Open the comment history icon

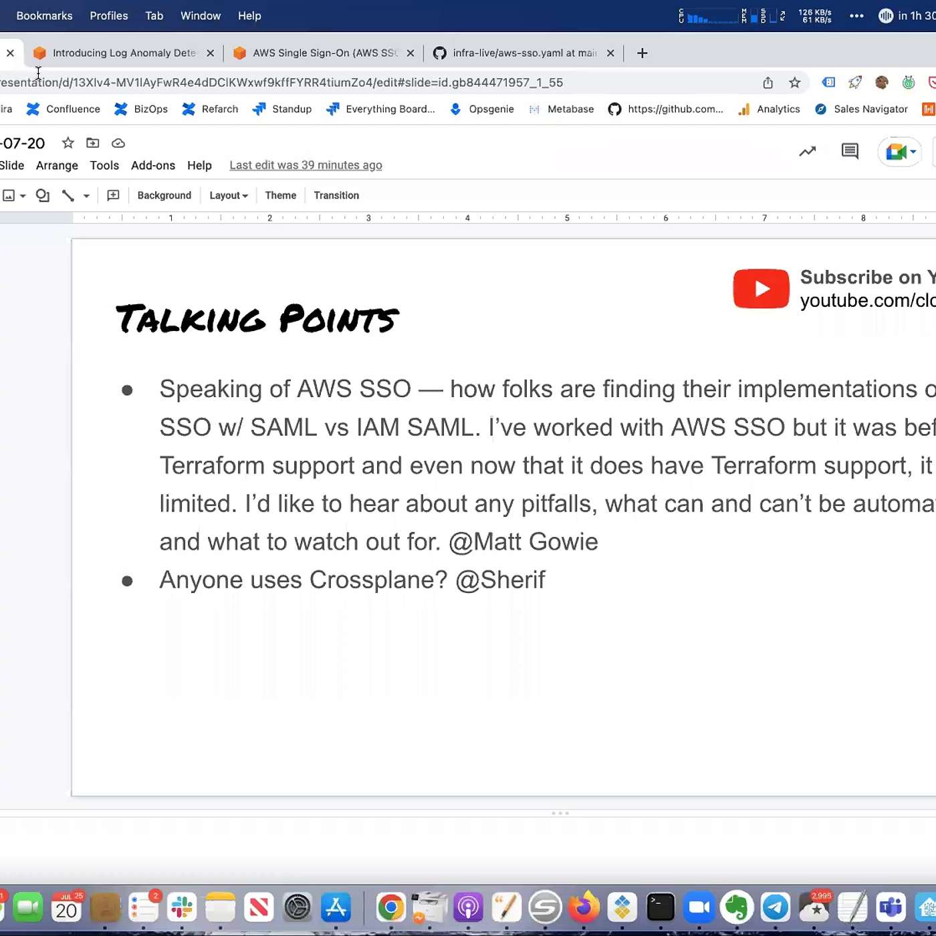coord(850,152)
